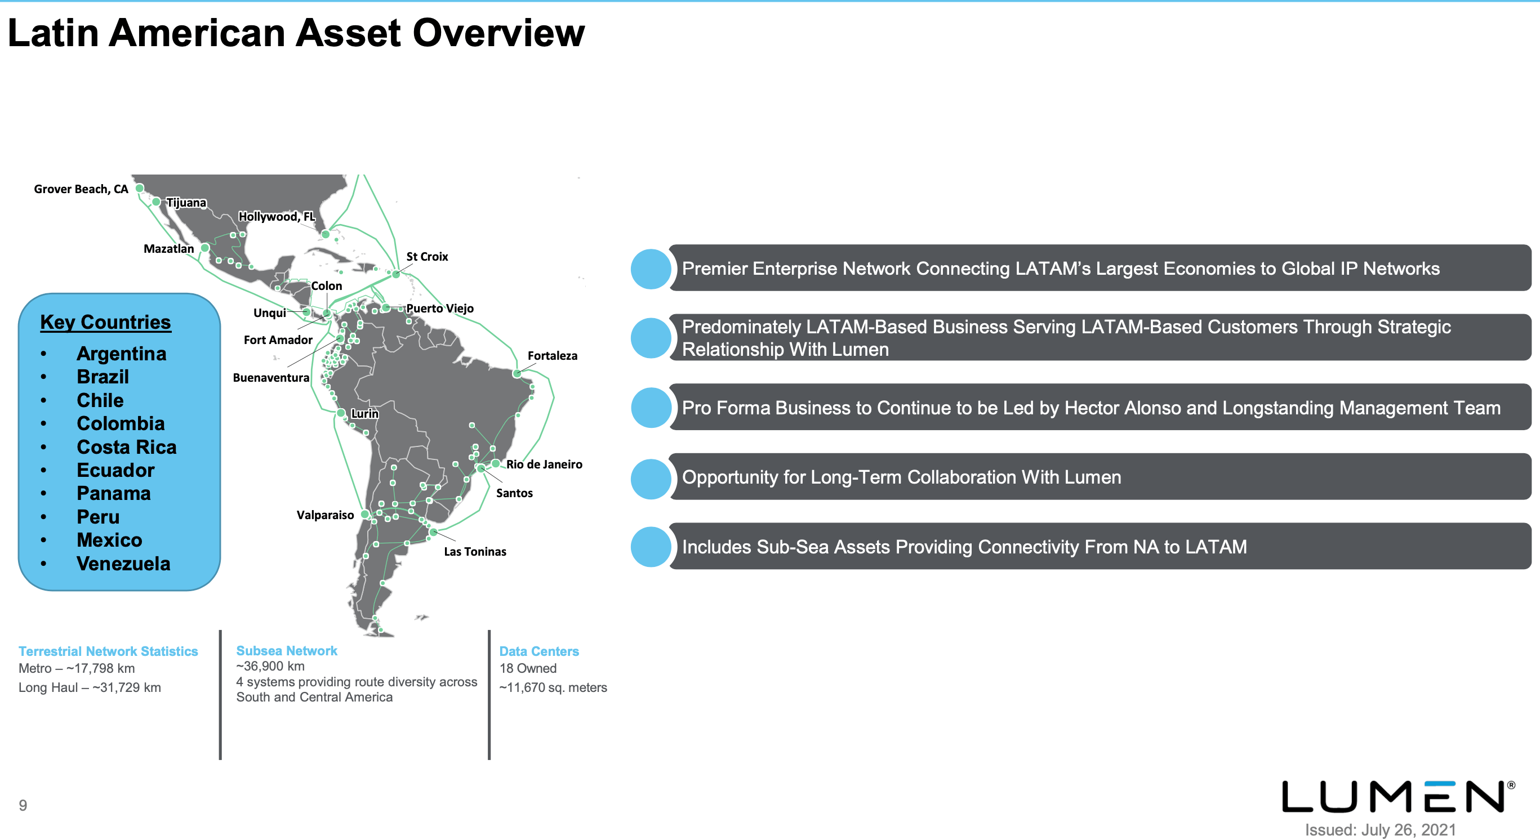Image resolution: width=1540 pixels, height=840 pixels.
Task: Select Panama in the Key Countries box
Action: pos(114,494)
